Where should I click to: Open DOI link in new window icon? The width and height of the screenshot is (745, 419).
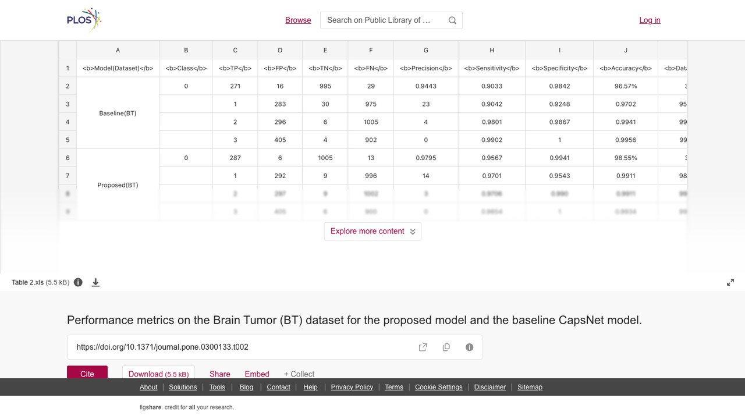point(423,347)
